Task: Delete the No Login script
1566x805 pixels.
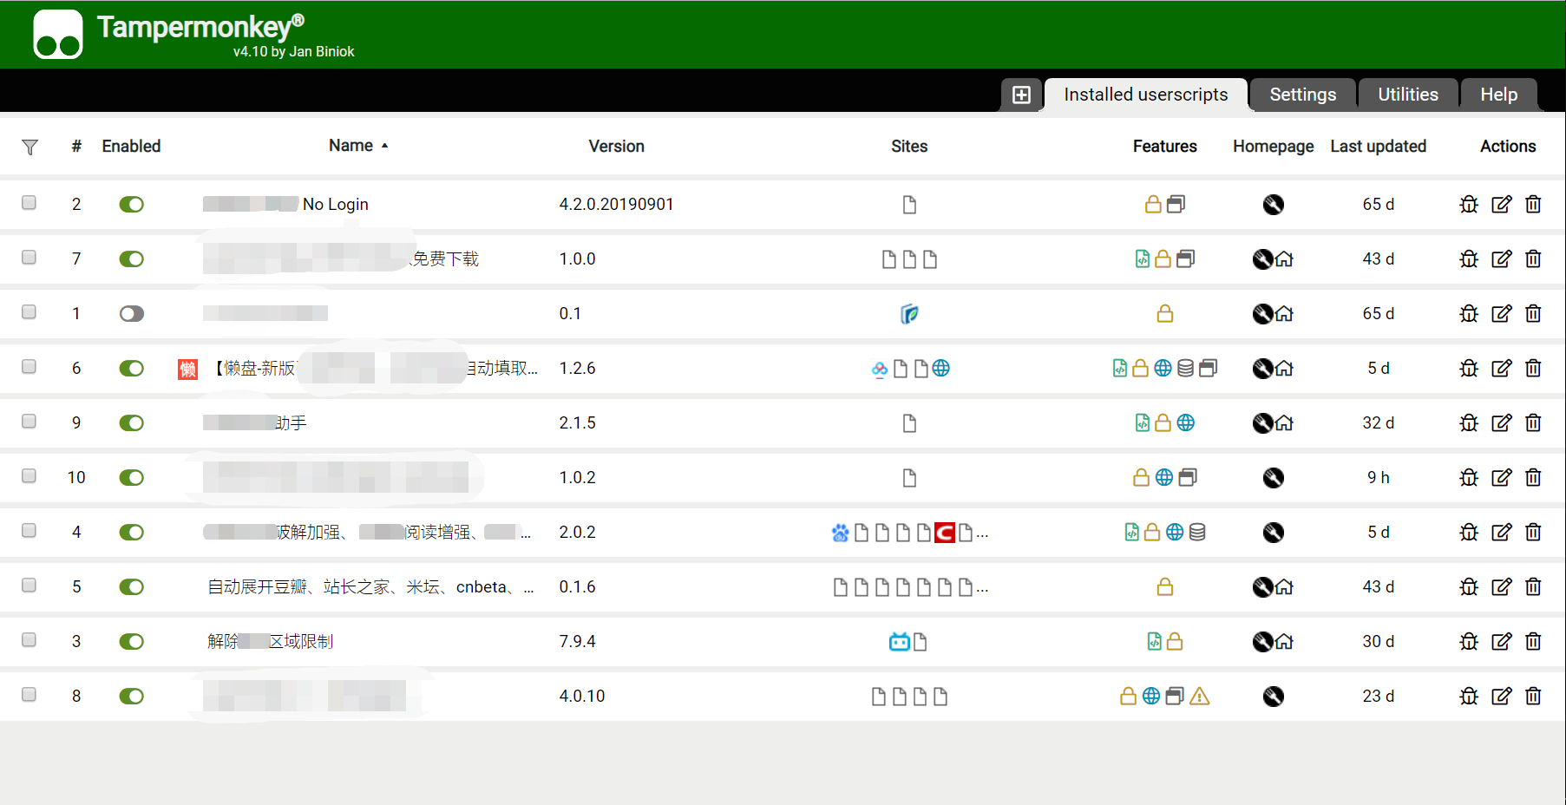Action: [x=1533, y=205]
